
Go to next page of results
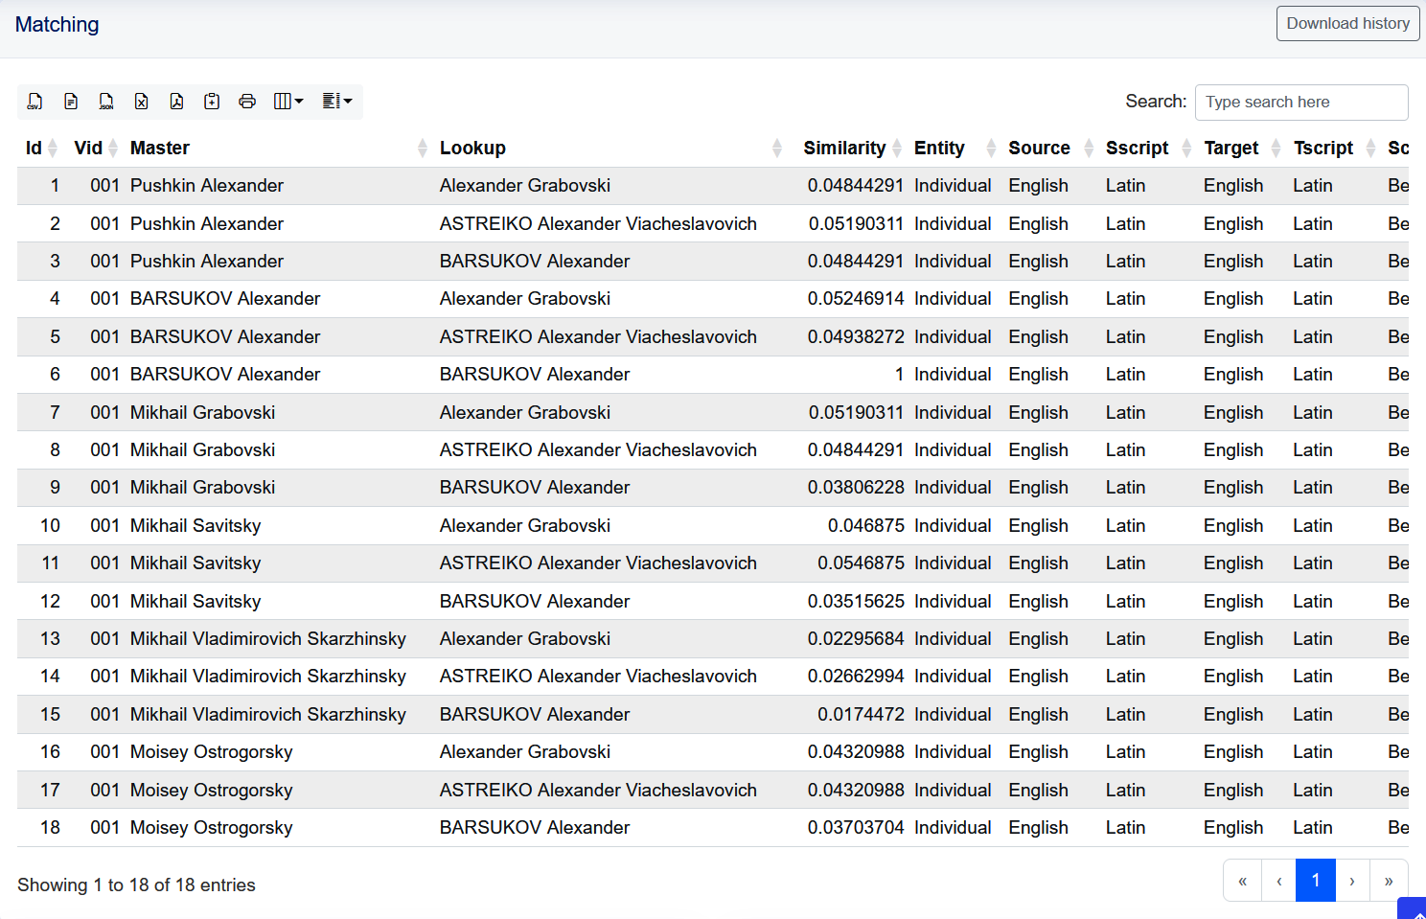coord(1352,881)
